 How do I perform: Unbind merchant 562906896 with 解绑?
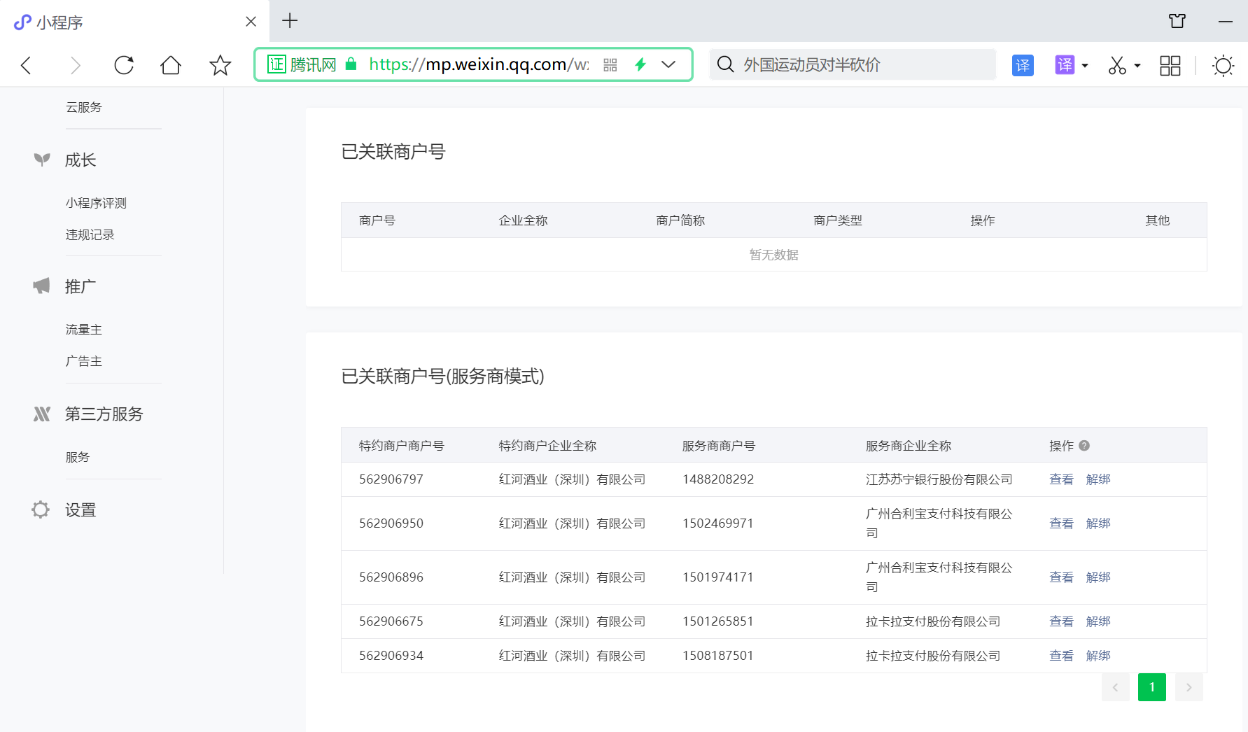point(1098,577)
